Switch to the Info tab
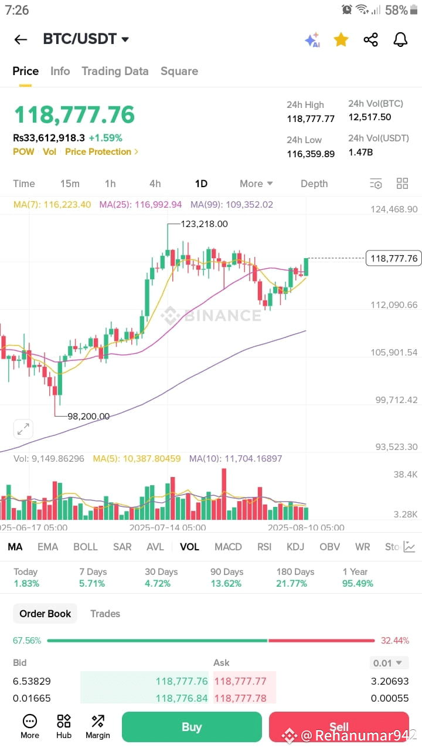 click(x=60, y=71)
